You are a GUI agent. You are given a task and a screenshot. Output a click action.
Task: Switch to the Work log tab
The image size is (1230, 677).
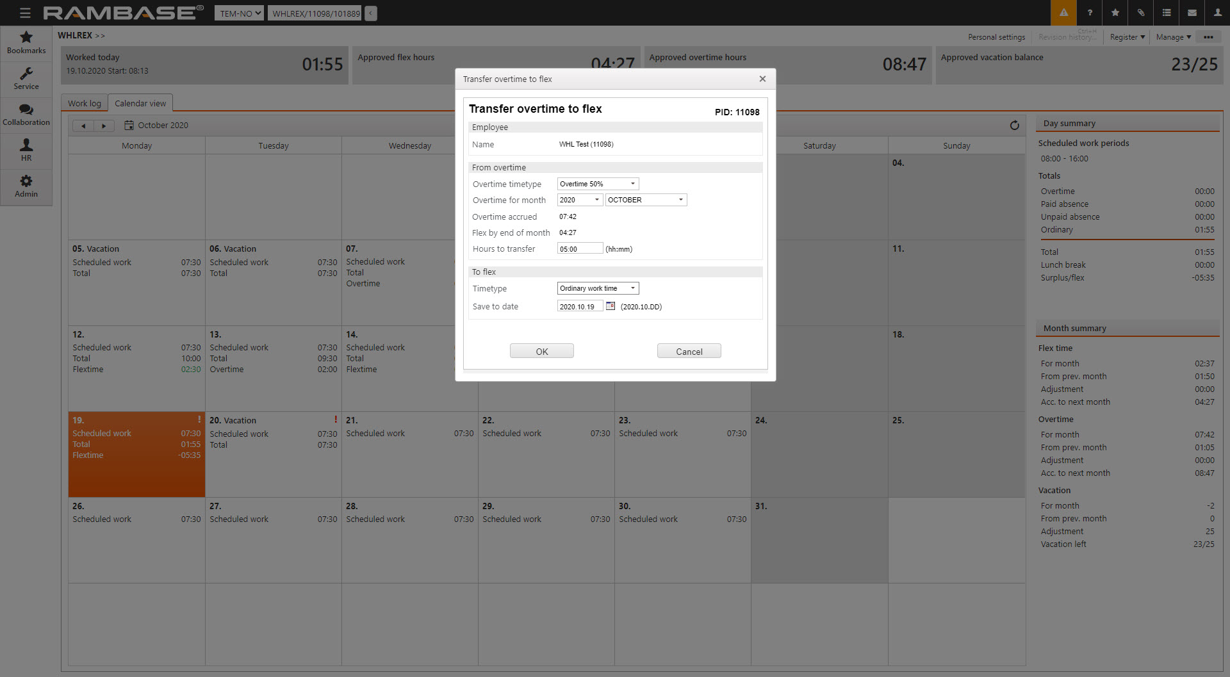pos(85,103)
